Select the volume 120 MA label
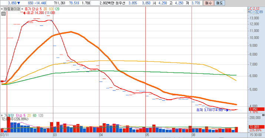Viewport: 265px width, 138px height. 40,115
